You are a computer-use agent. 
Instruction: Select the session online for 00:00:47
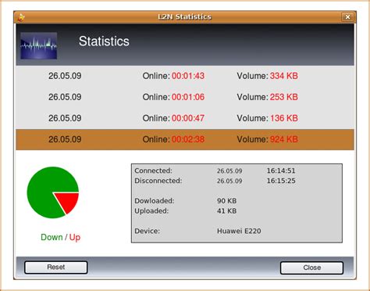tap(185, 118)
